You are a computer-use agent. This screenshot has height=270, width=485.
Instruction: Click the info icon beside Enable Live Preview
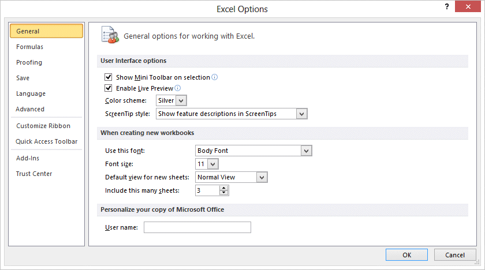pyautogui.click(x=178, y=88)
